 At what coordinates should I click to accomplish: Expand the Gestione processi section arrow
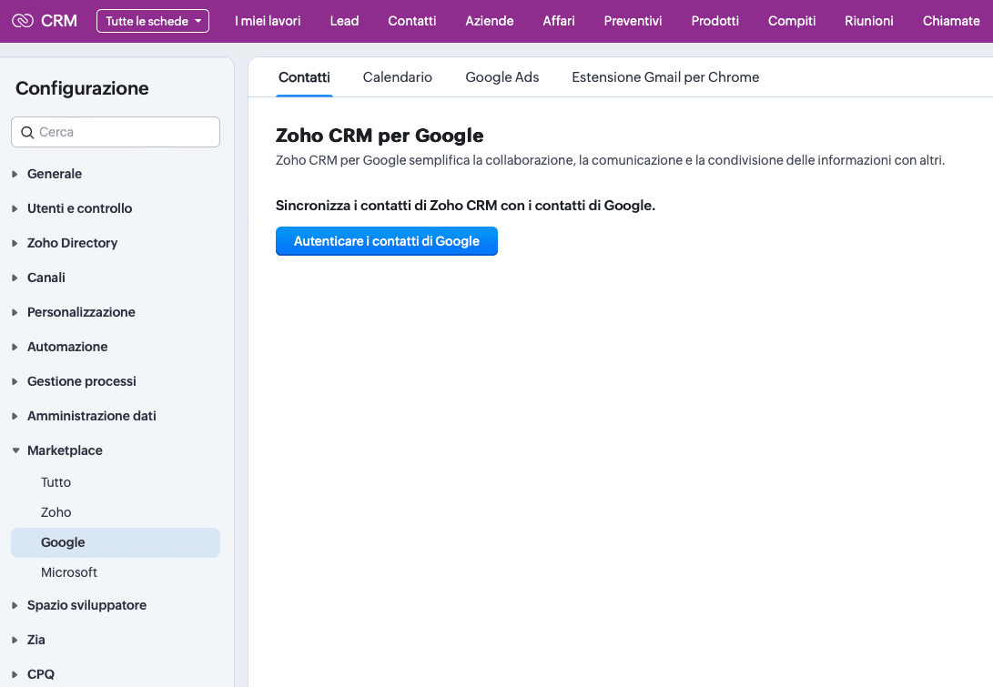(15, 381)
